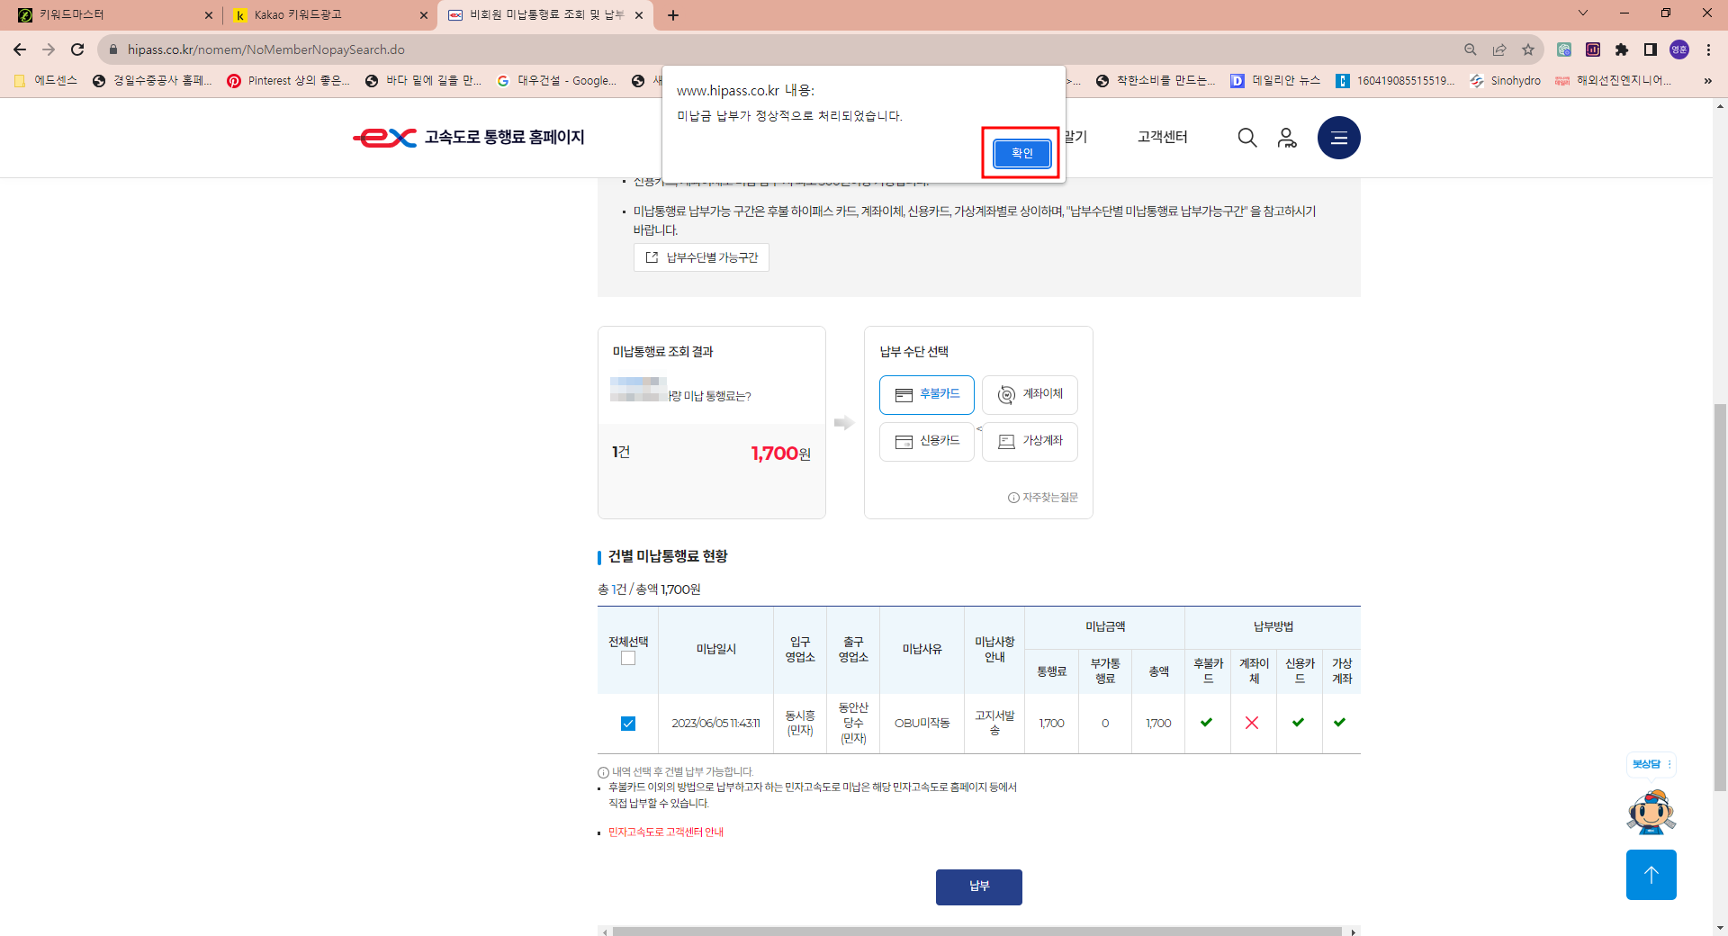Viewport: 1728px width, 936px height.
Task: Open 경일수중공사 bookmark
Action: click(x=153, y=81)
